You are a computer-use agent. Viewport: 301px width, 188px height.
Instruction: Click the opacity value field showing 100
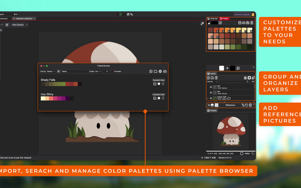pos(253,81)
